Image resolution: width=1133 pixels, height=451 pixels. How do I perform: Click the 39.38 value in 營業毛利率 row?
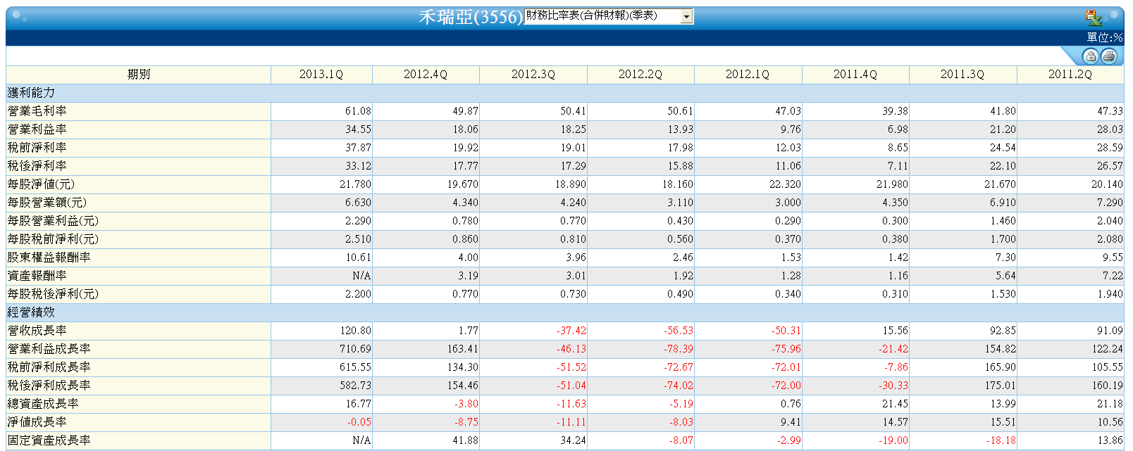coord(895,111)
